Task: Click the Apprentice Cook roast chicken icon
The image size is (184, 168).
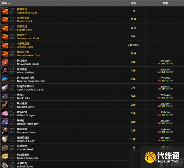Action: click(x=5, y=11)
